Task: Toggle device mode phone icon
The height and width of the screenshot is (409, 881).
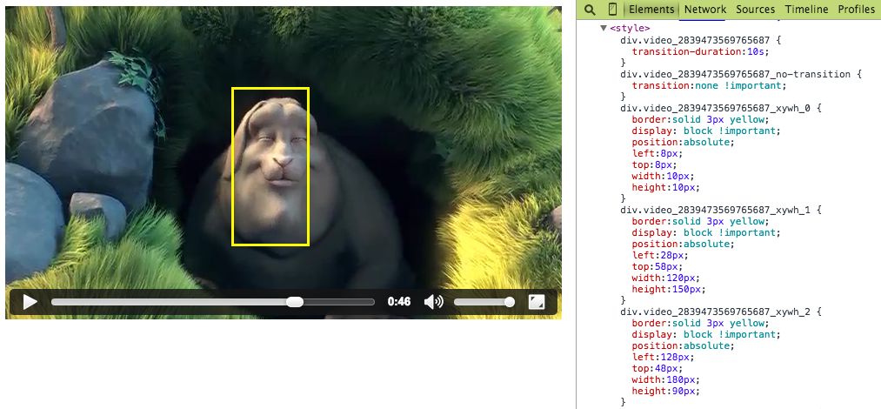Action: (613, 9)
